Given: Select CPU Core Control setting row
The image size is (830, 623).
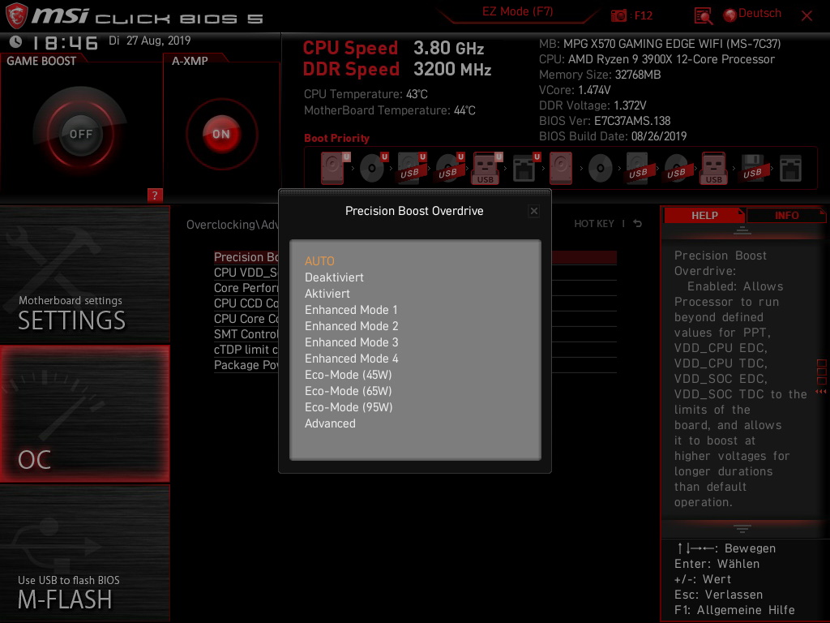Looking at the screenshot, I should [x=415, y=318].
